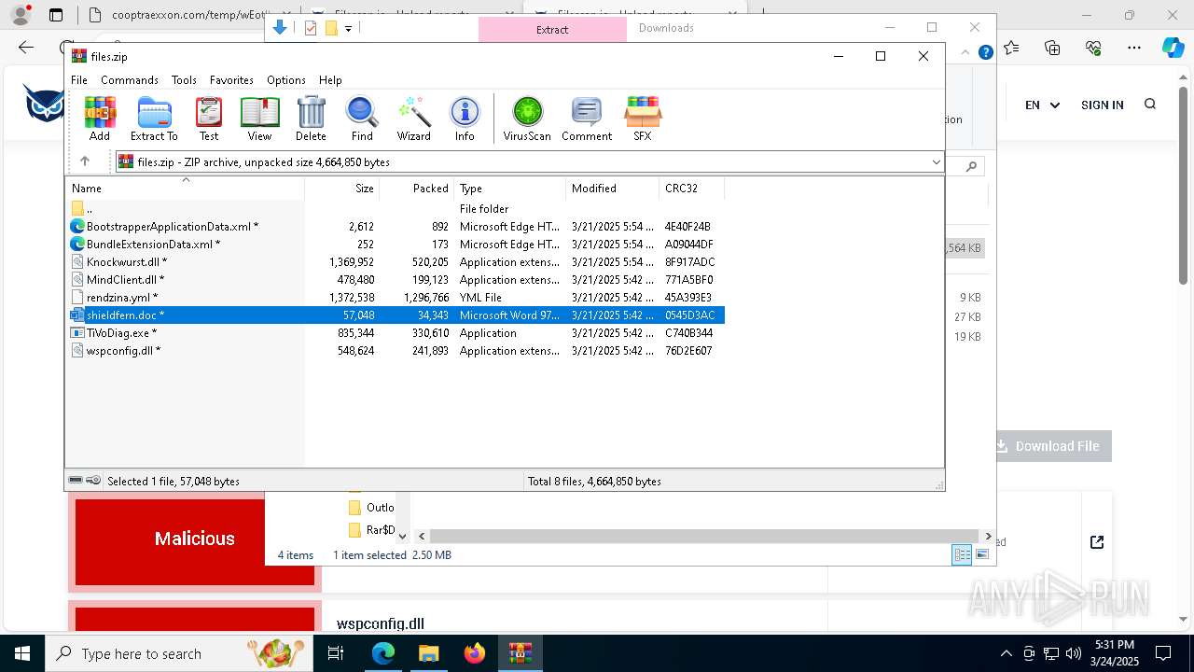Open Edge favorites star icon
The height and width of the screenshot is (672, 1194).
point(1011,48)
